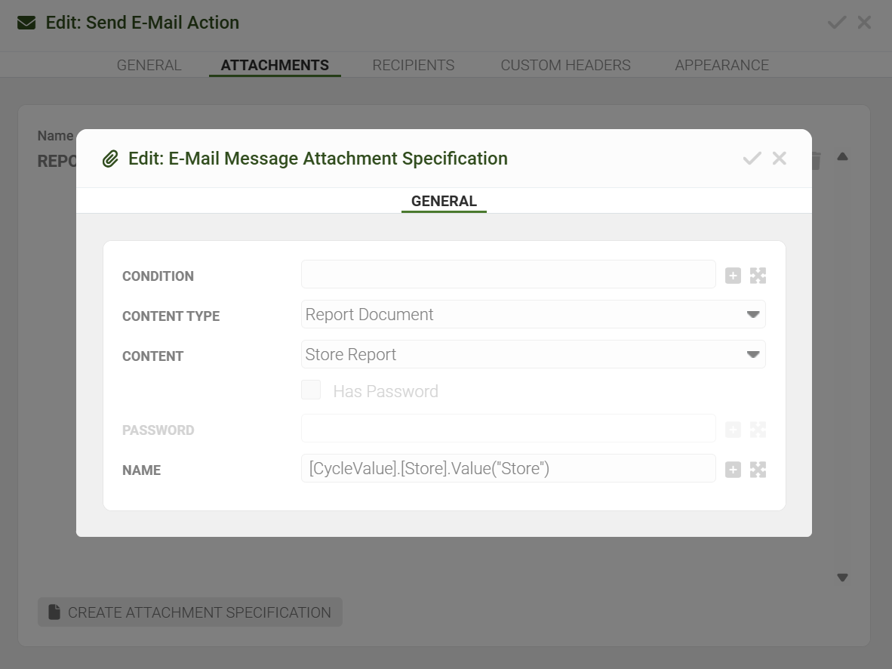
Task: Confirm attachment specification with the checkmark
Action: 752,159
